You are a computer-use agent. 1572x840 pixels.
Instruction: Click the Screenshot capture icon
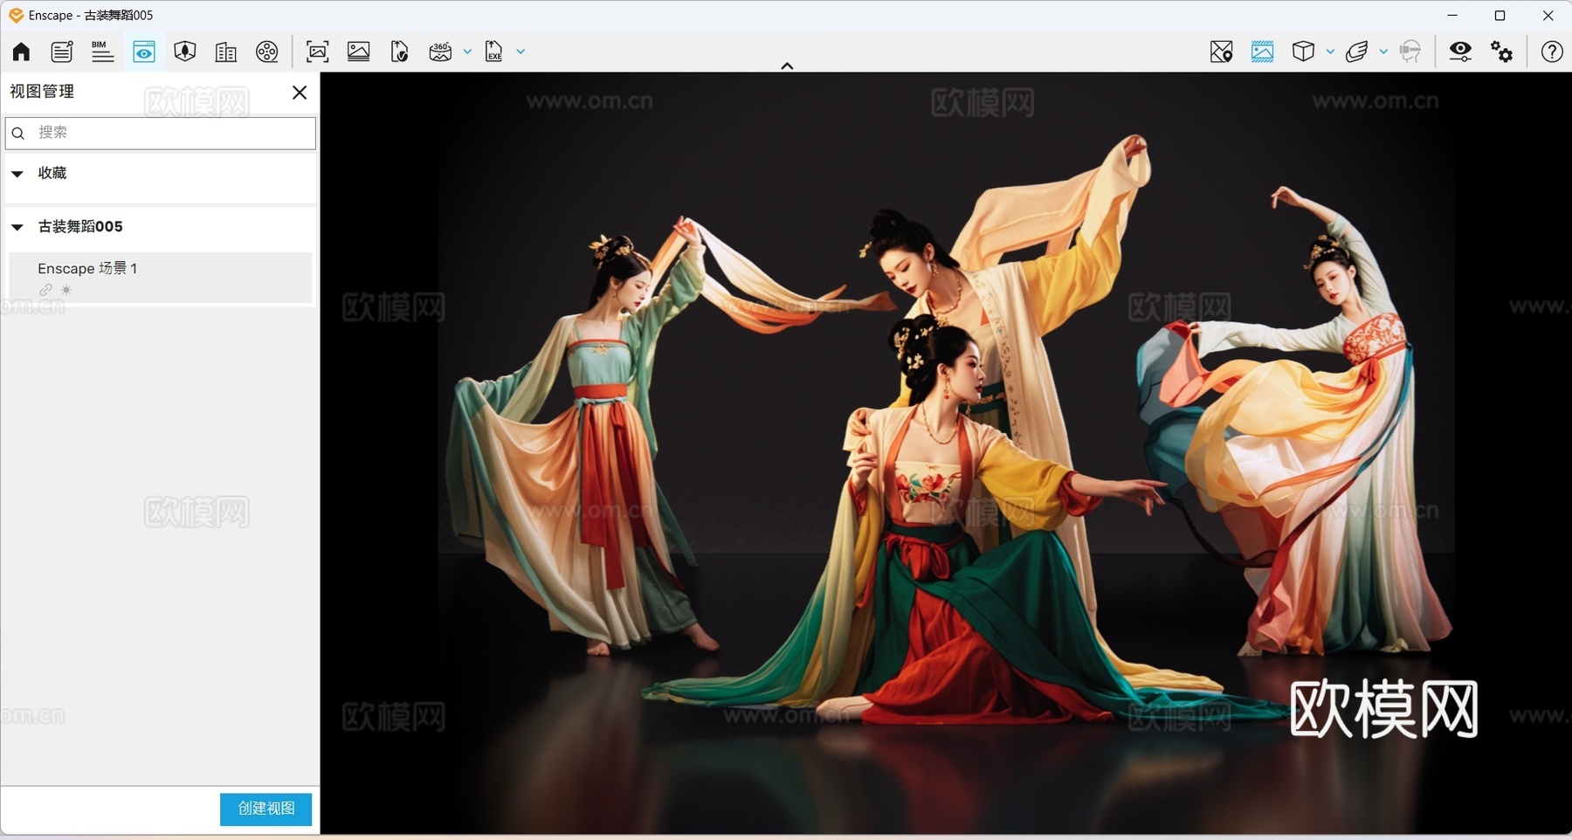(318, 52)
